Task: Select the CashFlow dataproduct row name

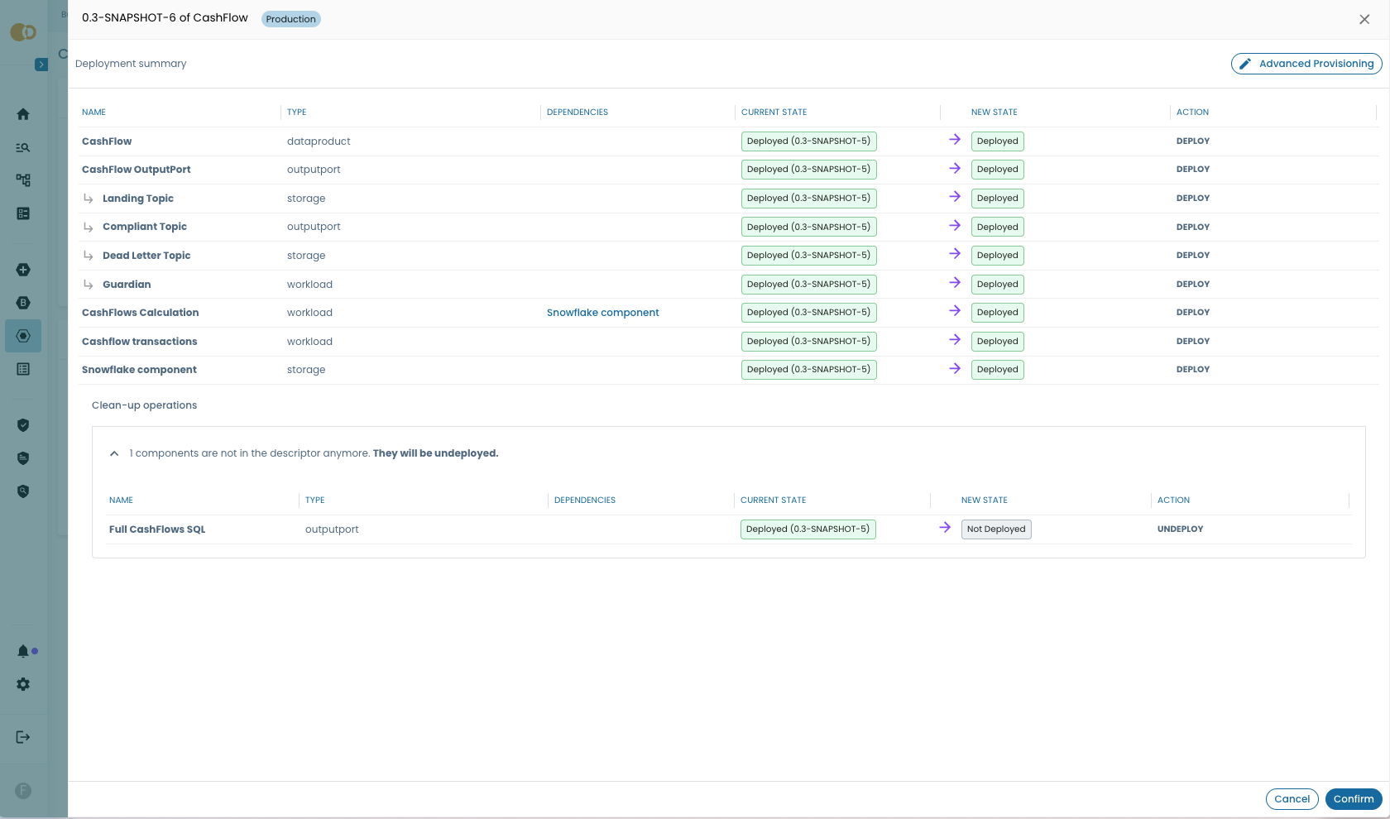Action: coord(107,141)
